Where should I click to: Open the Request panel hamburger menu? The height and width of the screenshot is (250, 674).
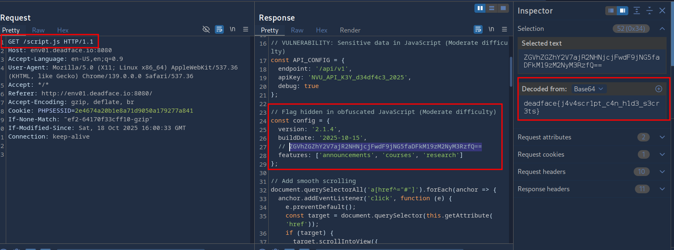pos(246,29)
